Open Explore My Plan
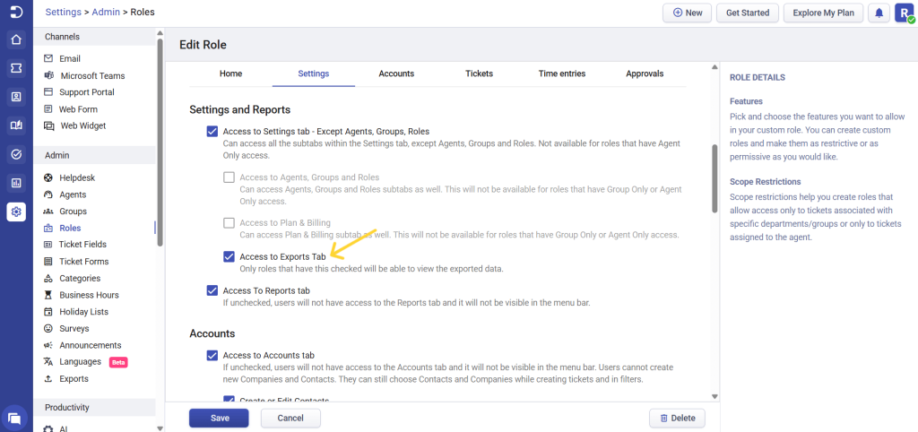 click(x=823, y=13)
